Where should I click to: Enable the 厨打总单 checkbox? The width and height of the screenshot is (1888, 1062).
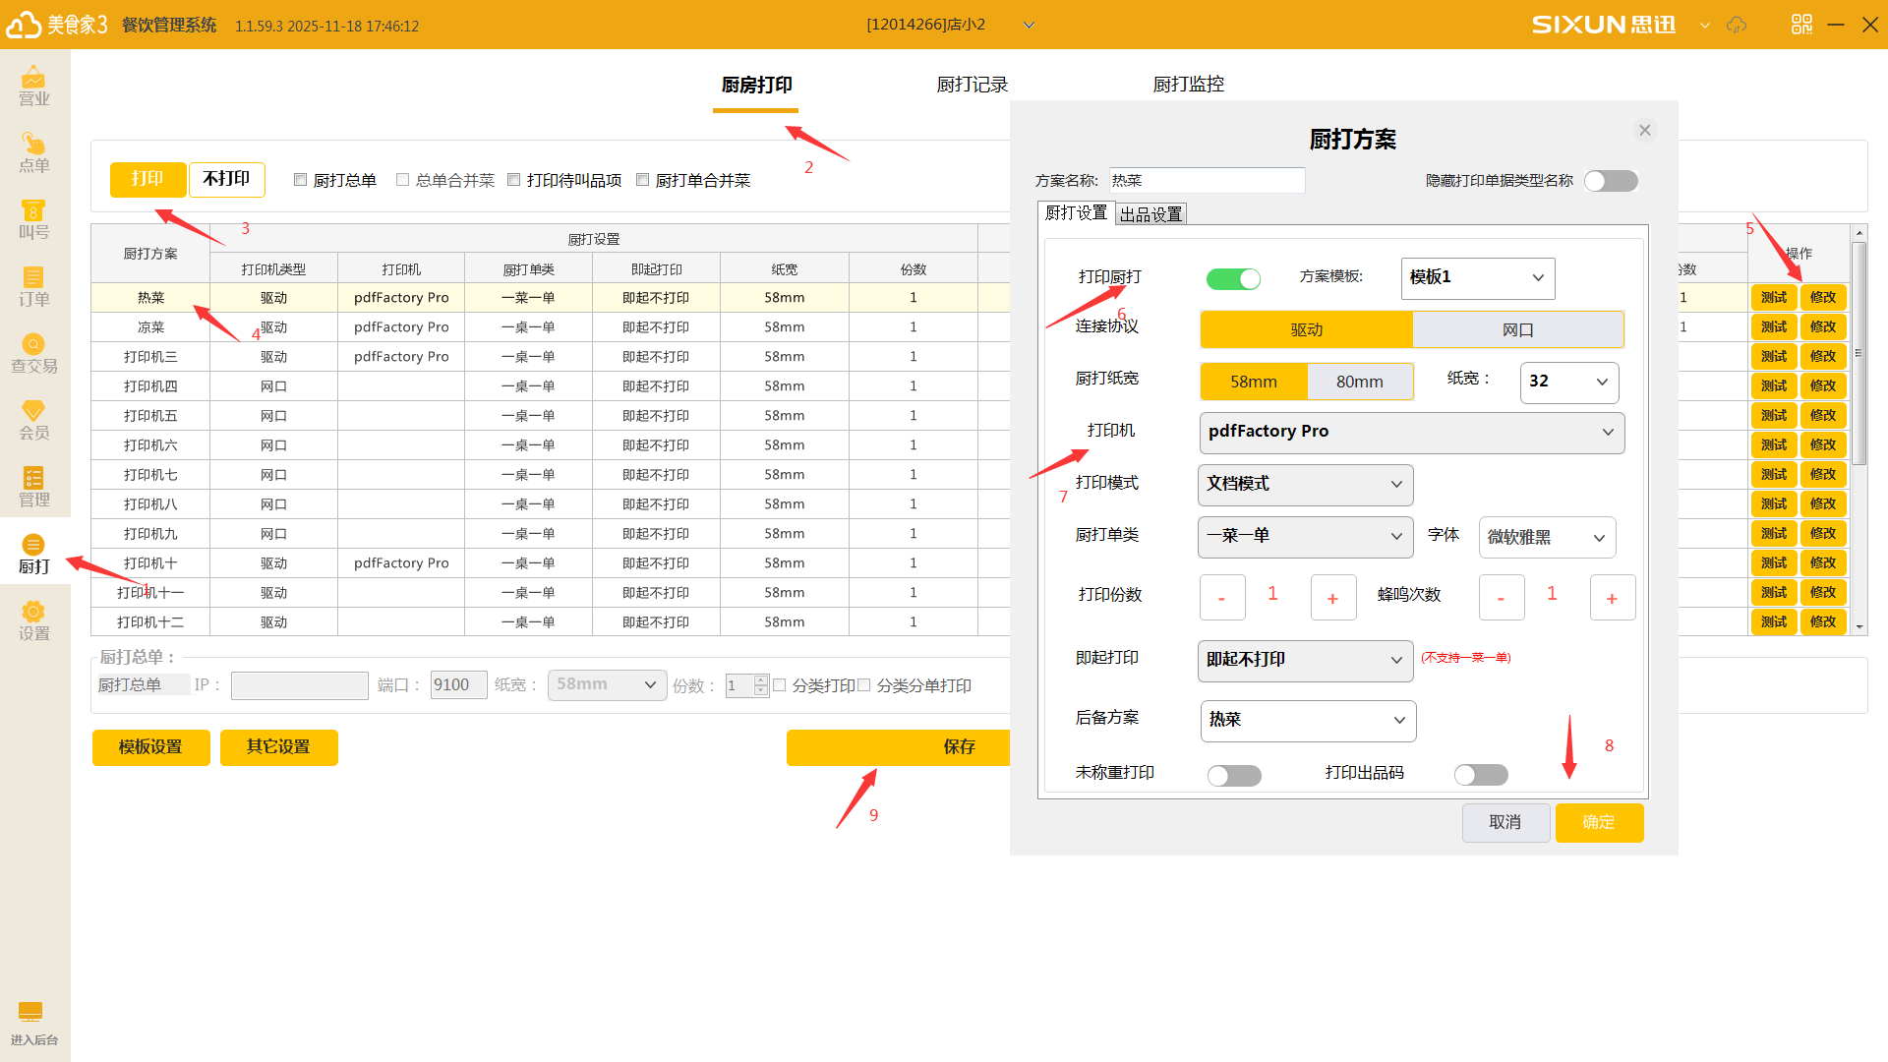301,180
